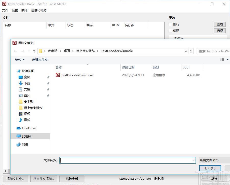Sort by the 修改日期 column header
Screen dimensions: 230x185
coord(136,68)
